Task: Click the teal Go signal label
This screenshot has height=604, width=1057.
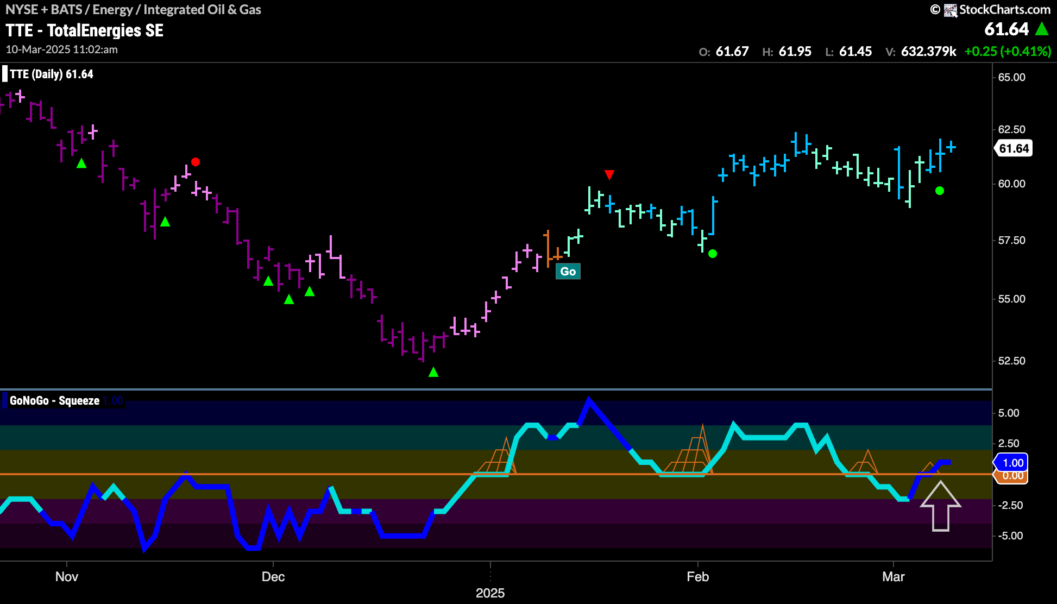Action: (568, 272)
